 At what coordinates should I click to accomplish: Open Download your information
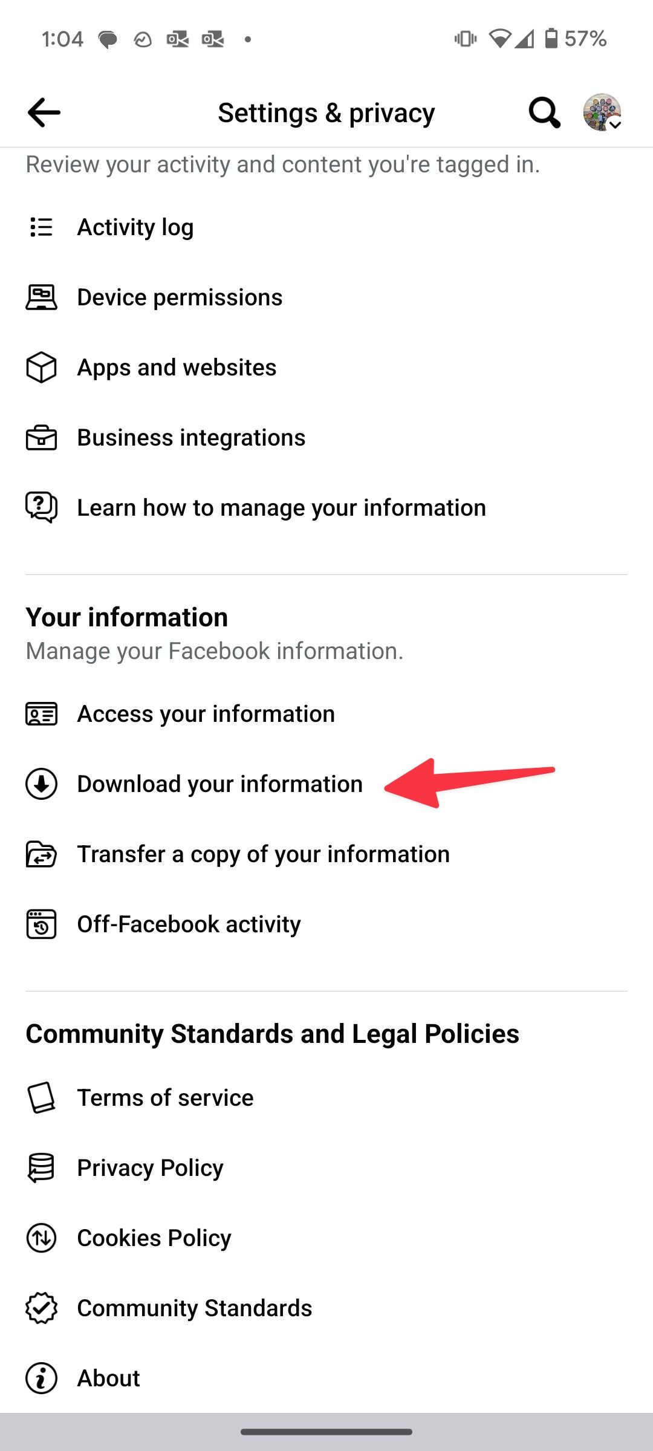(219, 784)
